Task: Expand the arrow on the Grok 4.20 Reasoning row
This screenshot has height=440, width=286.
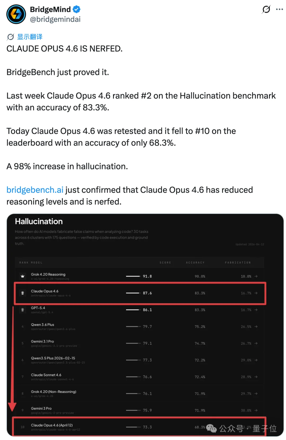Action: click(x=256, y=276)
